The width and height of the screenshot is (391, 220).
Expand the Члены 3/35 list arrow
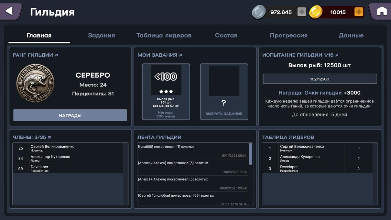click(49, 137)
